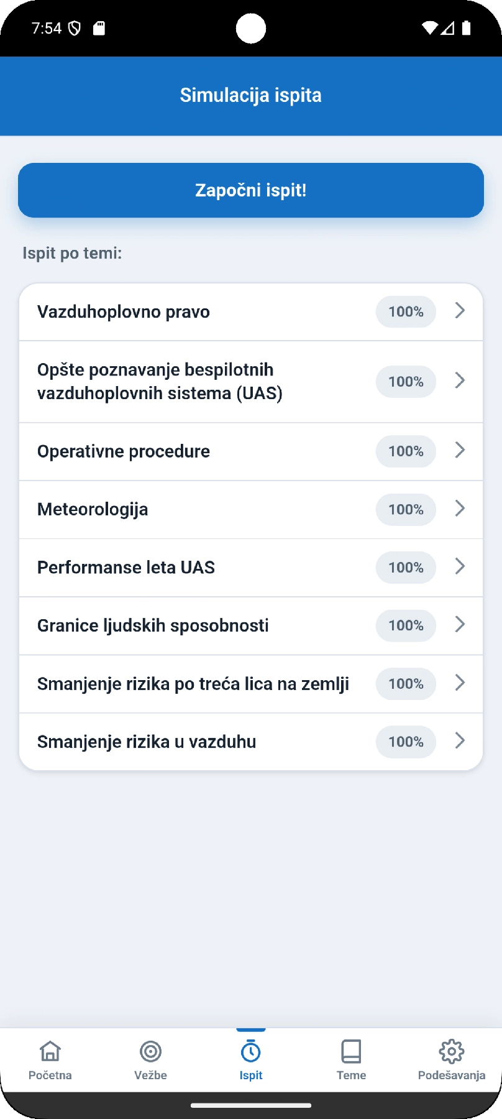Image resolution: width=502 pixels, height=1119 pixels.
Task: Click the SD card status icon
Action: [x=99, y=28]
